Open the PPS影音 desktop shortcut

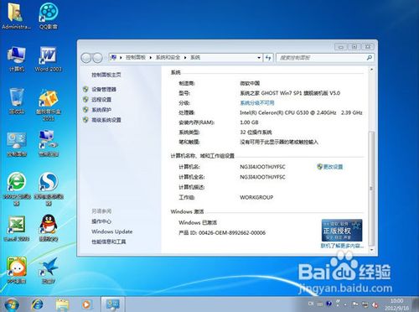point(17,270)
